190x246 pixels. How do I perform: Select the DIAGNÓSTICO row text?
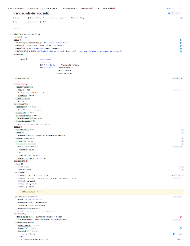39,48
